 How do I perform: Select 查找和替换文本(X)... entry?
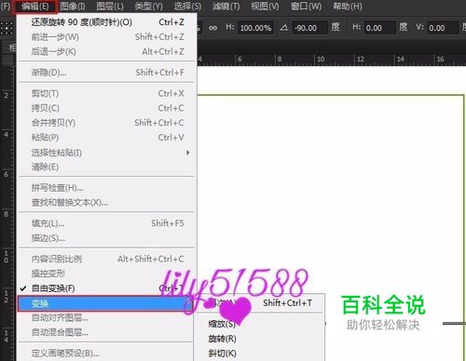click(107, 203)
